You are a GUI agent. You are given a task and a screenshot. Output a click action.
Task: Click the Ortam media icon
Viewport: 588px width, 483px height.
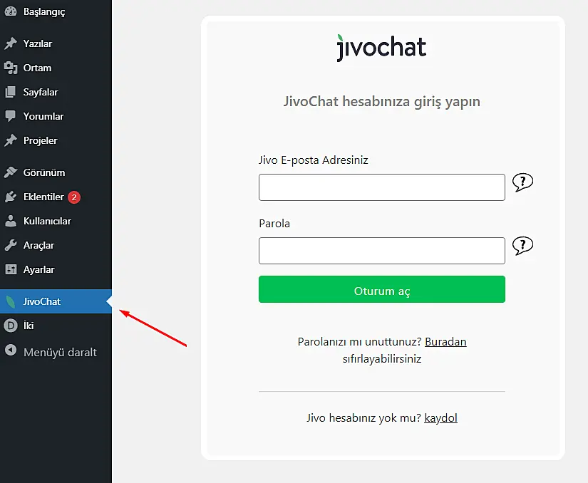11,68
